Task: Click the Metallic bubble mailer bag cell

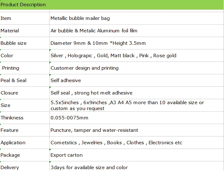Action: click(x=80, y=18)
